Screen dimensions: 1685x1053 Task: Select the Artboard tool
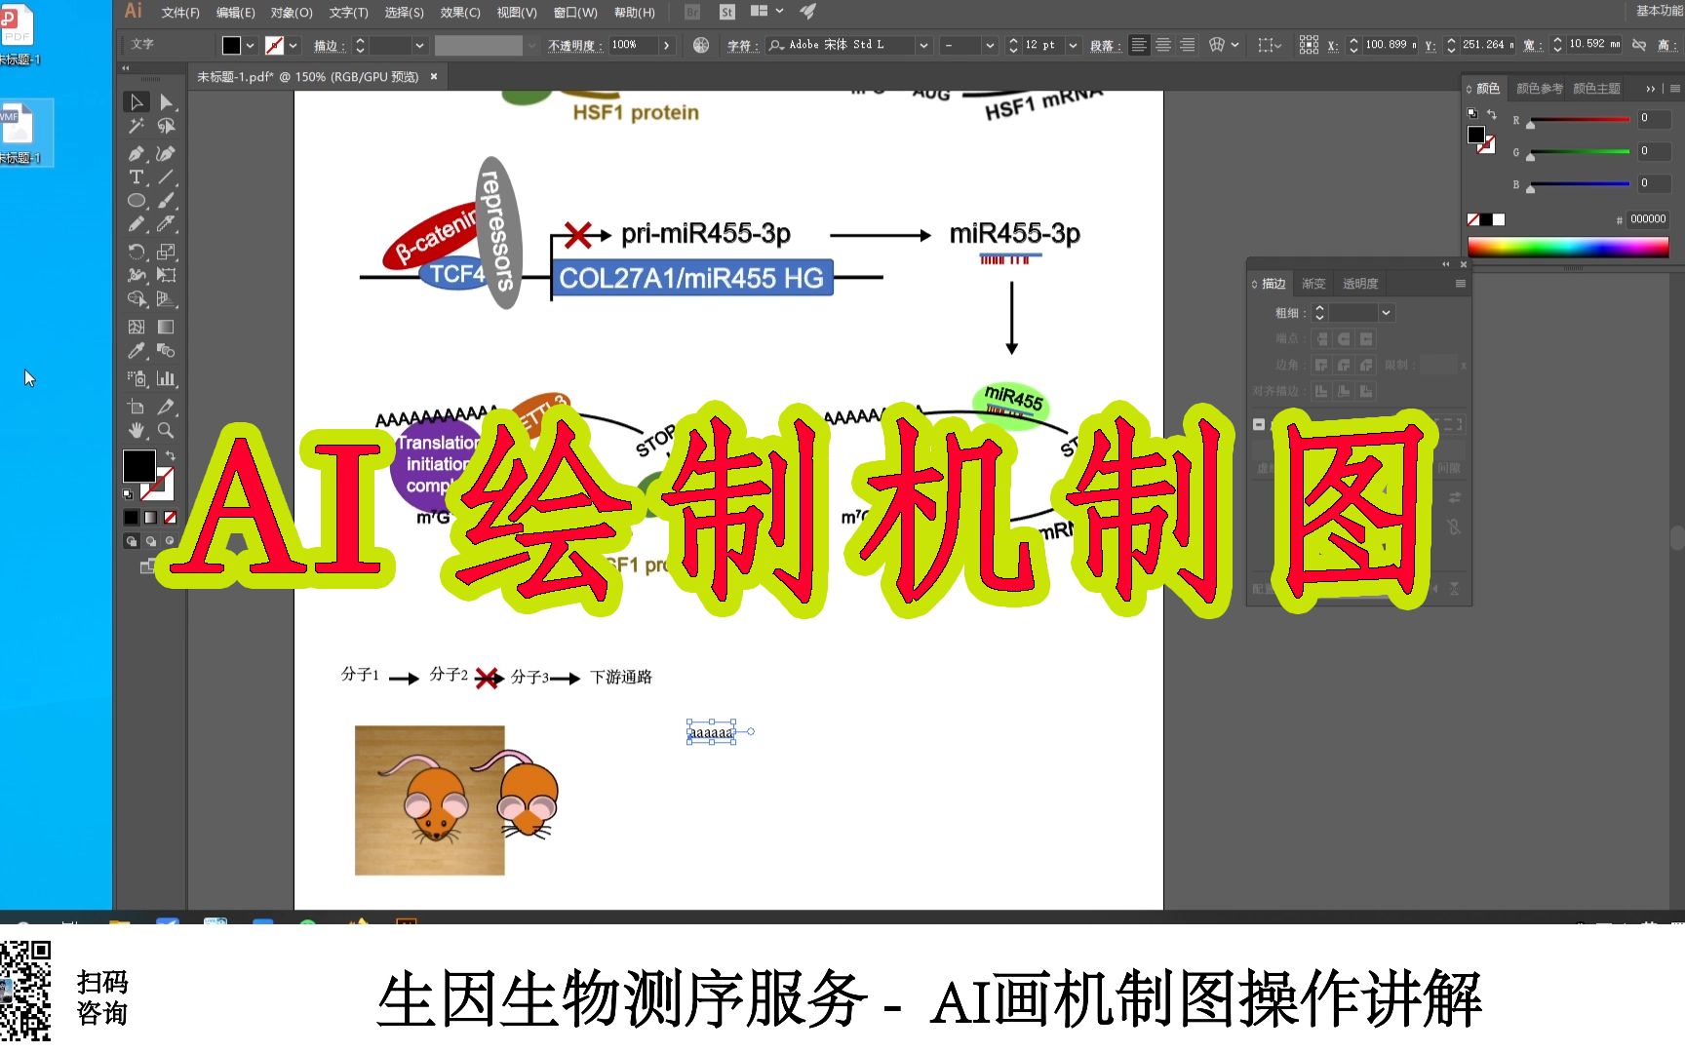point(137,406)
